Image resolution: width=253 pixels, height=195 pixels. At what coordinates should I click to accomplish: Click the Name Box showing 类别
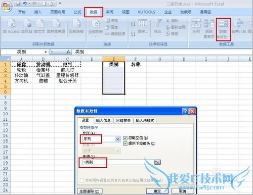click(22, 52)
